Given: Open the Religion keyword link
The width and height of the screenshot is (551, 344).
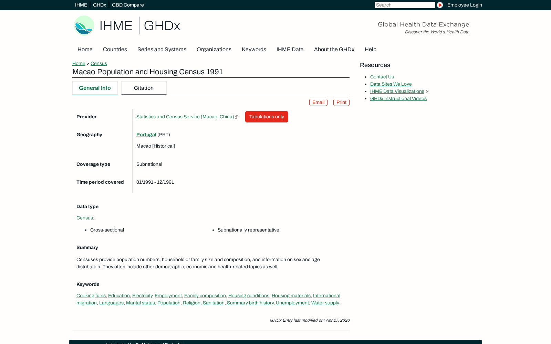Looking at the screenshot, I should (x=191, y=303).
